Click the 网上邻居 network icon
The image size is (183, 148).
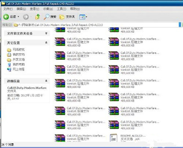(9, 69)
